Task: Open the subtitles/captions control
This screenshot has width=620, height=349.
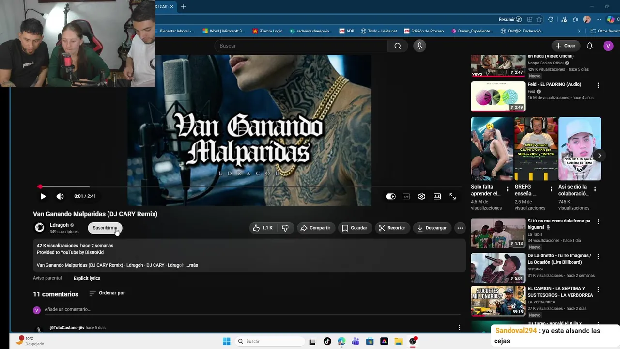Action: tap(406, 196)
